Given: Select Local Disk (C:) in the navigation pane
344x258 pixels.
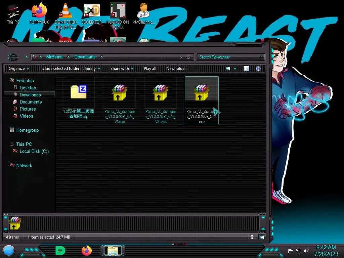Looking at the screenshot, I should click(34, 151).
